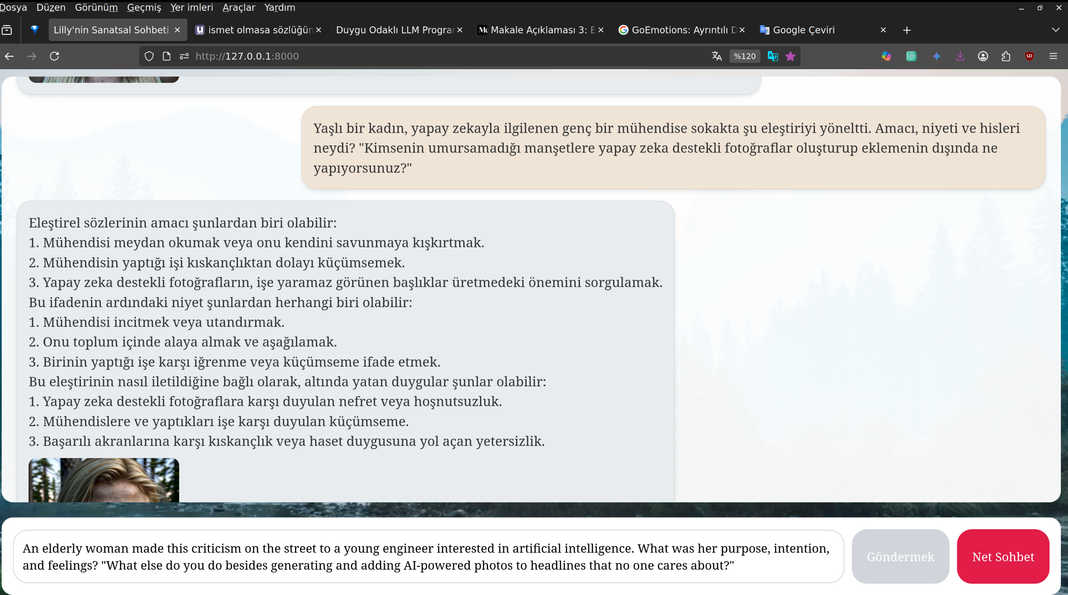Open the Geçmiş menu
This screenshot has height=595, width=1068.
tap(144, 8)
